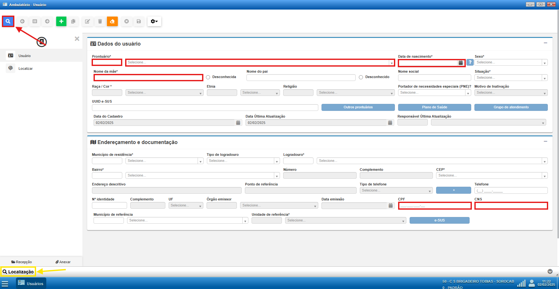Open the Anexar tab
This screenshot has height=289, width=559.
click(x=63, y=262)
